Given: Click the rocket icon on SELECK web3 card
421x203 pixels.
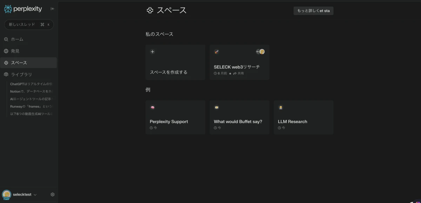Looking at the screenshot, I should click(216, 52).
